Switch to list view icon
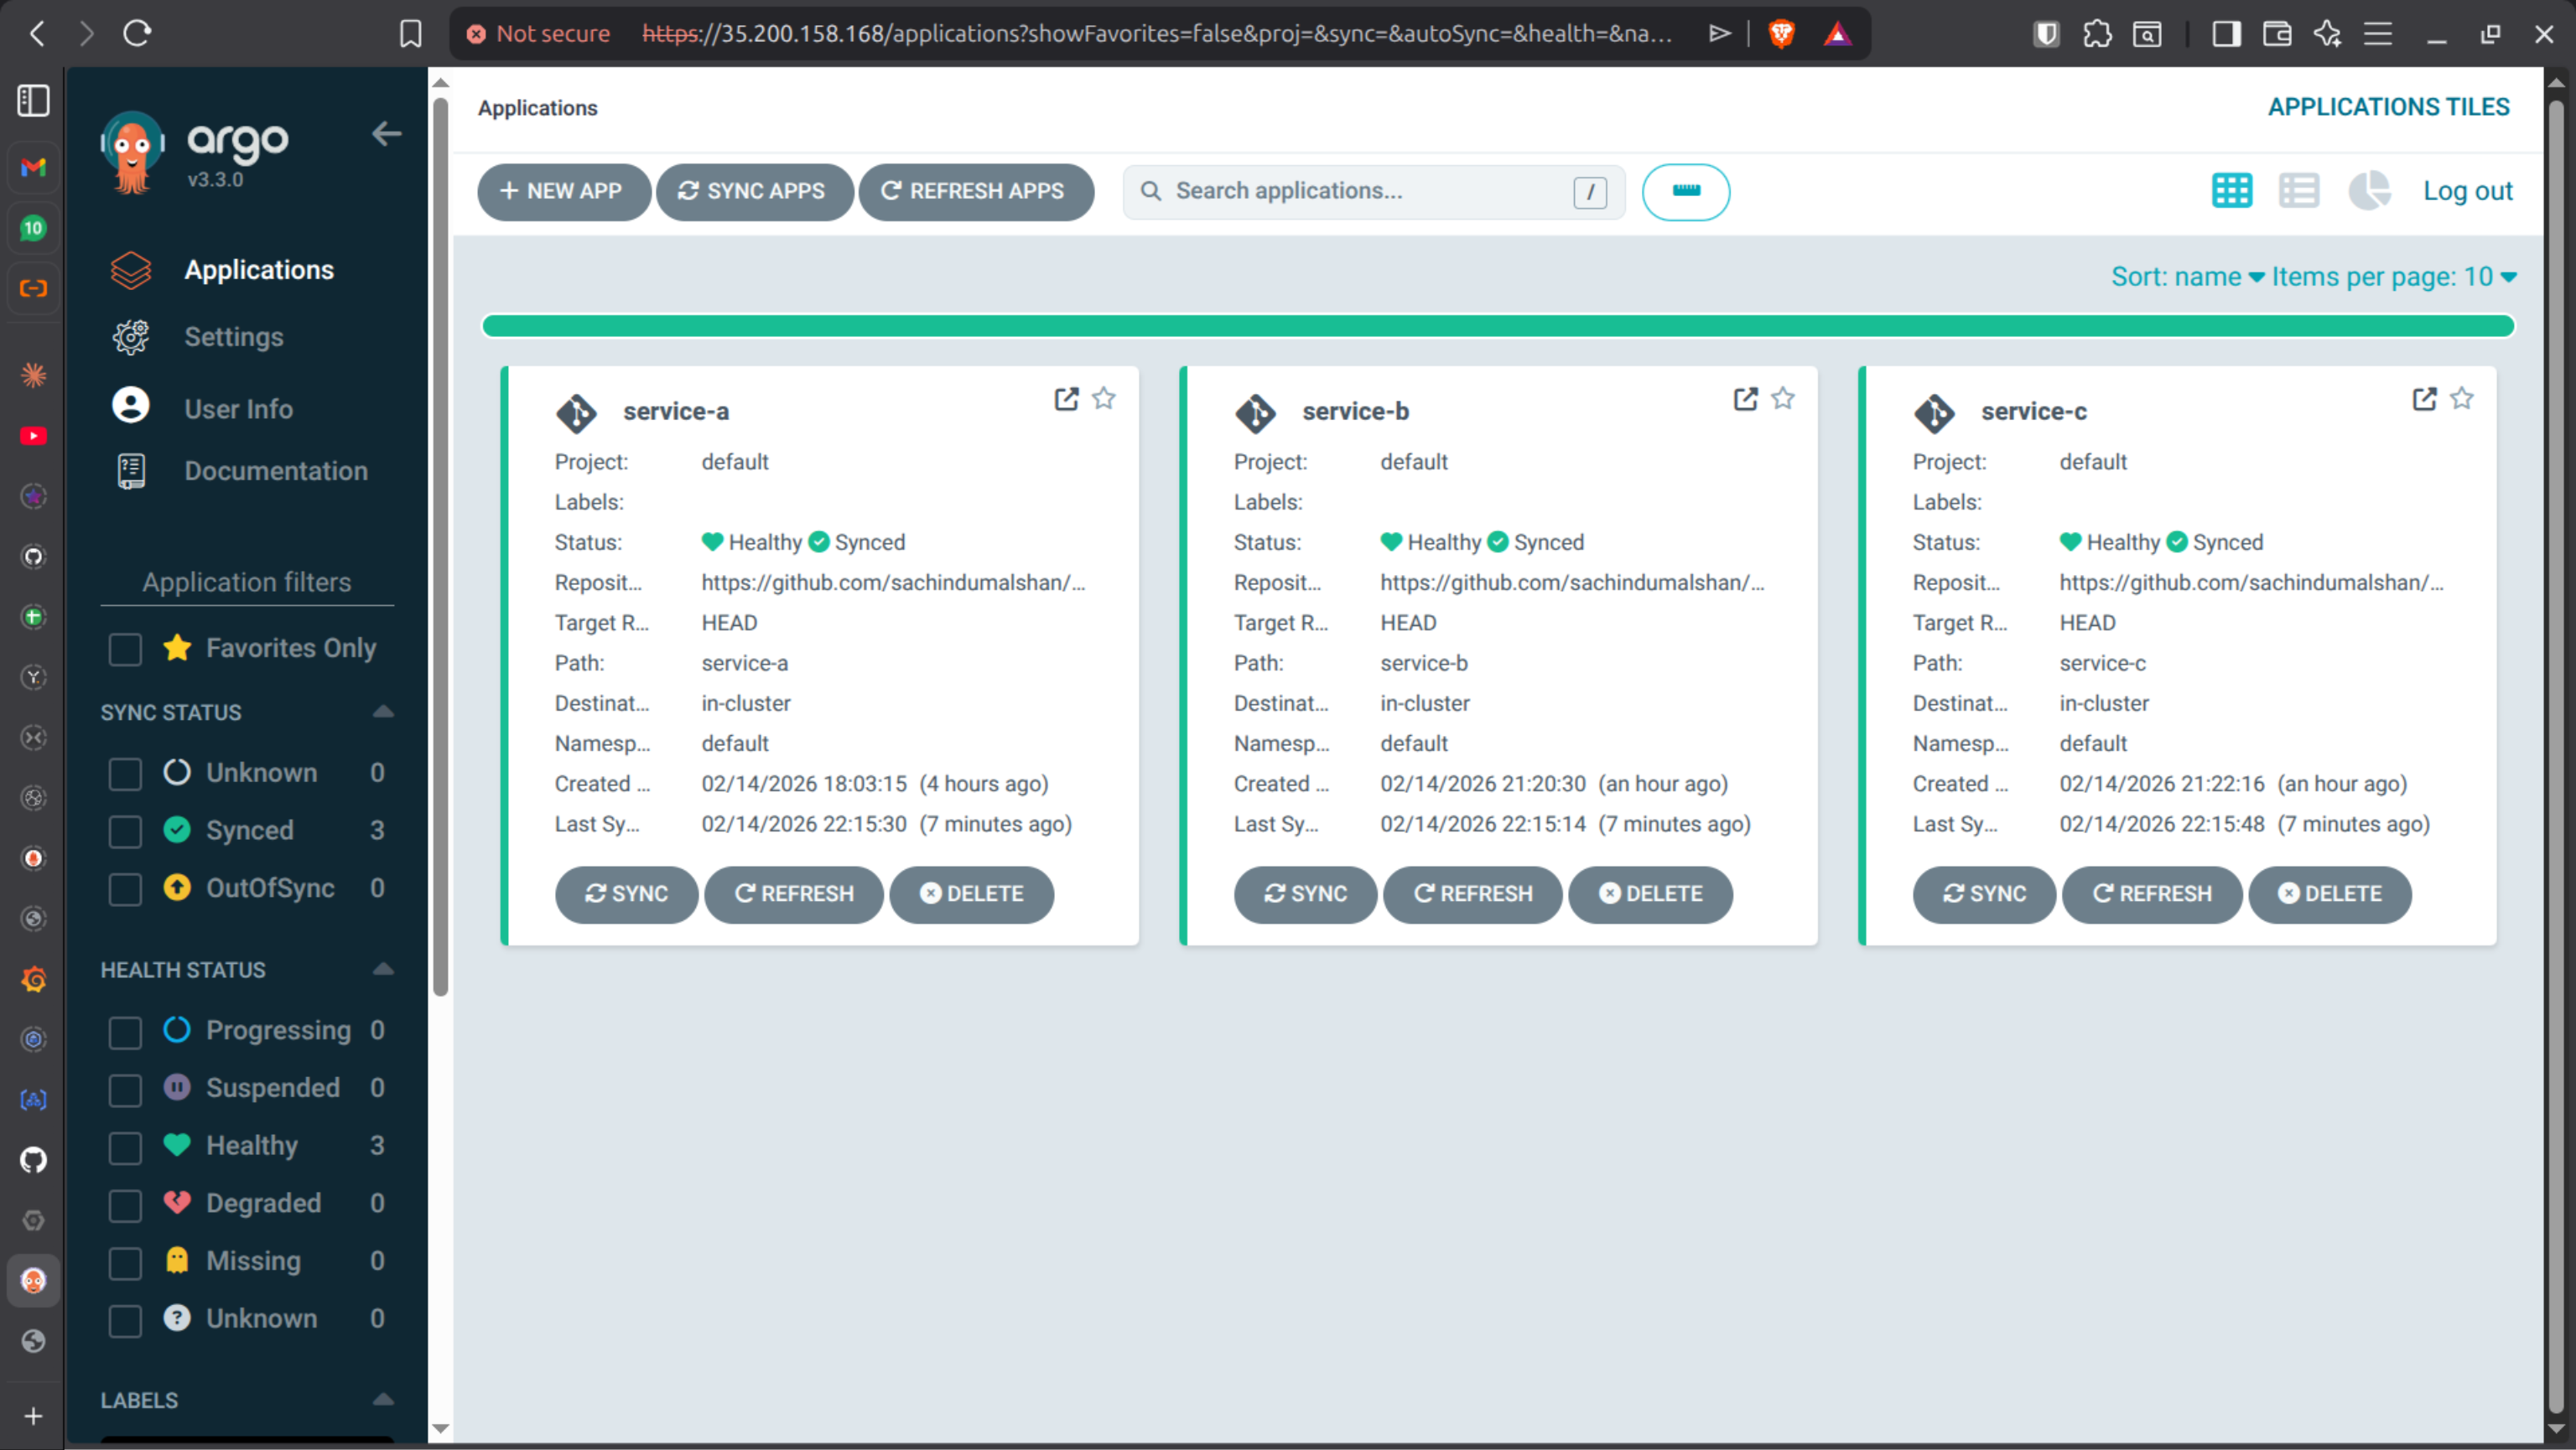Viewport: 2576px width, 1450px height. pos(2298,191)
